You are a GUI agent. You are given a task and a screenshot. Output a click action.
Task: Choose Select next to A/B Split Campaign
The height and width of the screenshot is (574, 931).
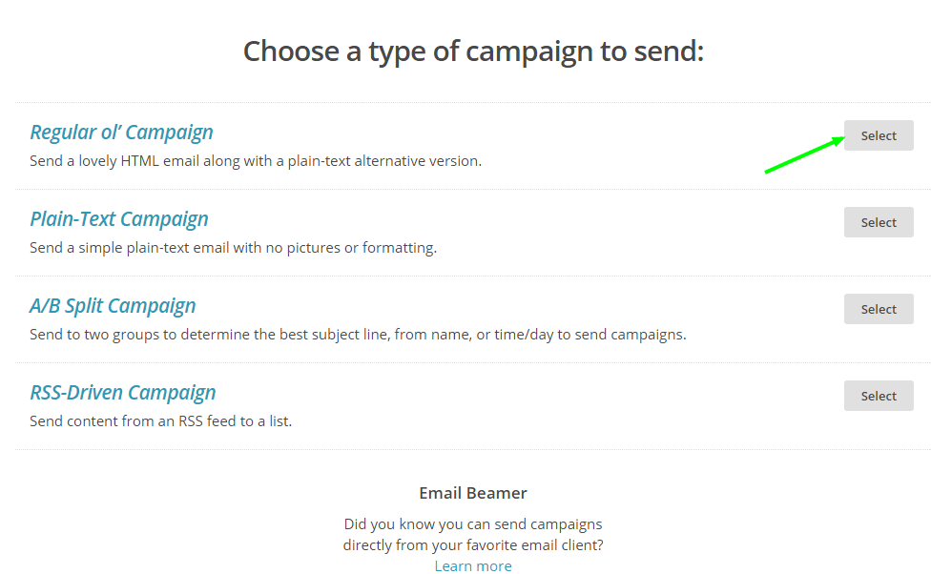[878, 309]
